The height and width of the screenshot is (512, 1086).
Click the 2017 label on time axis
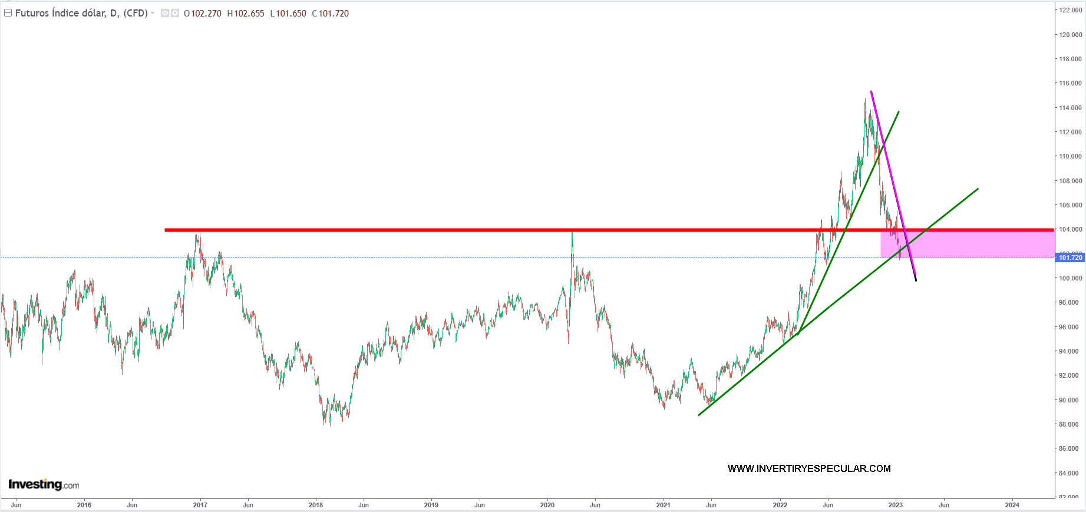pyautogui.click(x=200, y=505)
